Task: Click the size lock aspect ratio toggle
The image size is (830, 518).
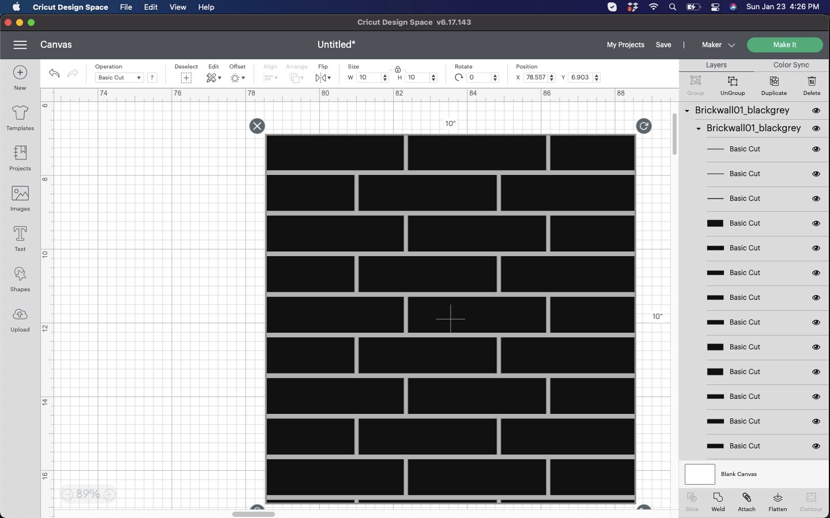Action: [x=399, y=70]
